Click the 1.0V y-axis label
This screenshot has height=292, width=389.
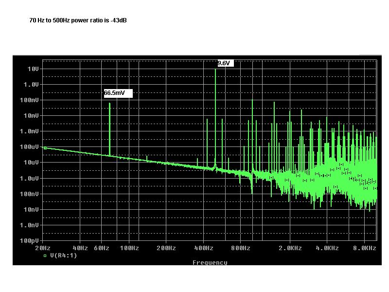tap(31, 84)
